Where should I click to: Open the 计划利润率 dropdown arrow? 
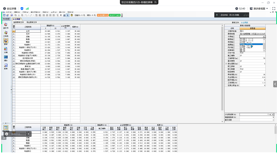(x=273, y=114)
